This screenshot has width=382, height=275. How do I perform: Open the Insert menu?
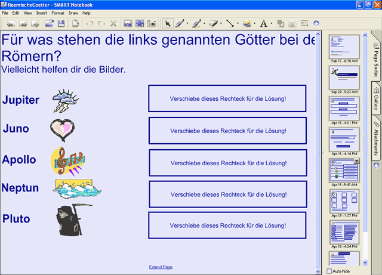(41, 13)
